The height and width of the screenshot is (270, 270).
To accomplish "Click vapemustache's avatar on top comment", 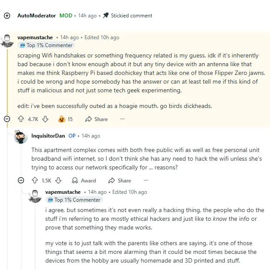I will [x=7, y=41].
